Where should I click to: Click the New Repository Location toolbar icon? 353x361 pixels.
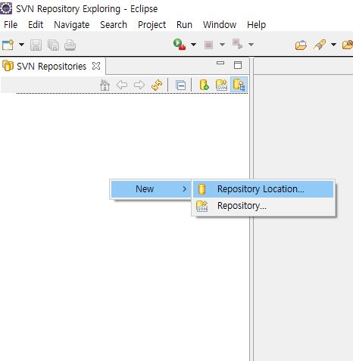click(204, 85)
